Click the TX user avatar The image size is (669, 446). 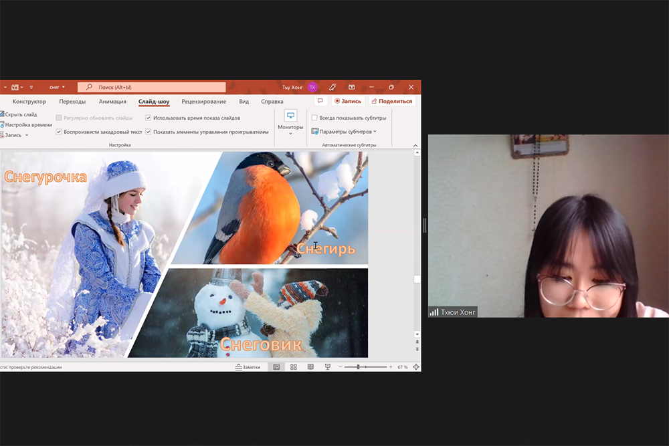(312, 87)
